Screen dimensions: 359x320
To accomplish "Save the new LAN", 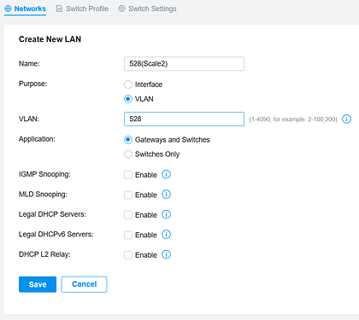I will tap(38, 284).
